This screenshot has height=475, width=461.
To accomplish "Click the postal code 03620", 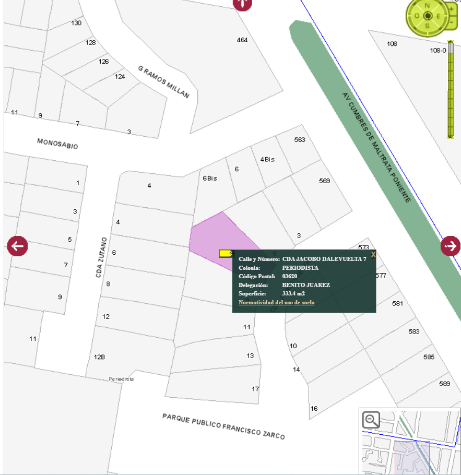I will pos(289,276).
